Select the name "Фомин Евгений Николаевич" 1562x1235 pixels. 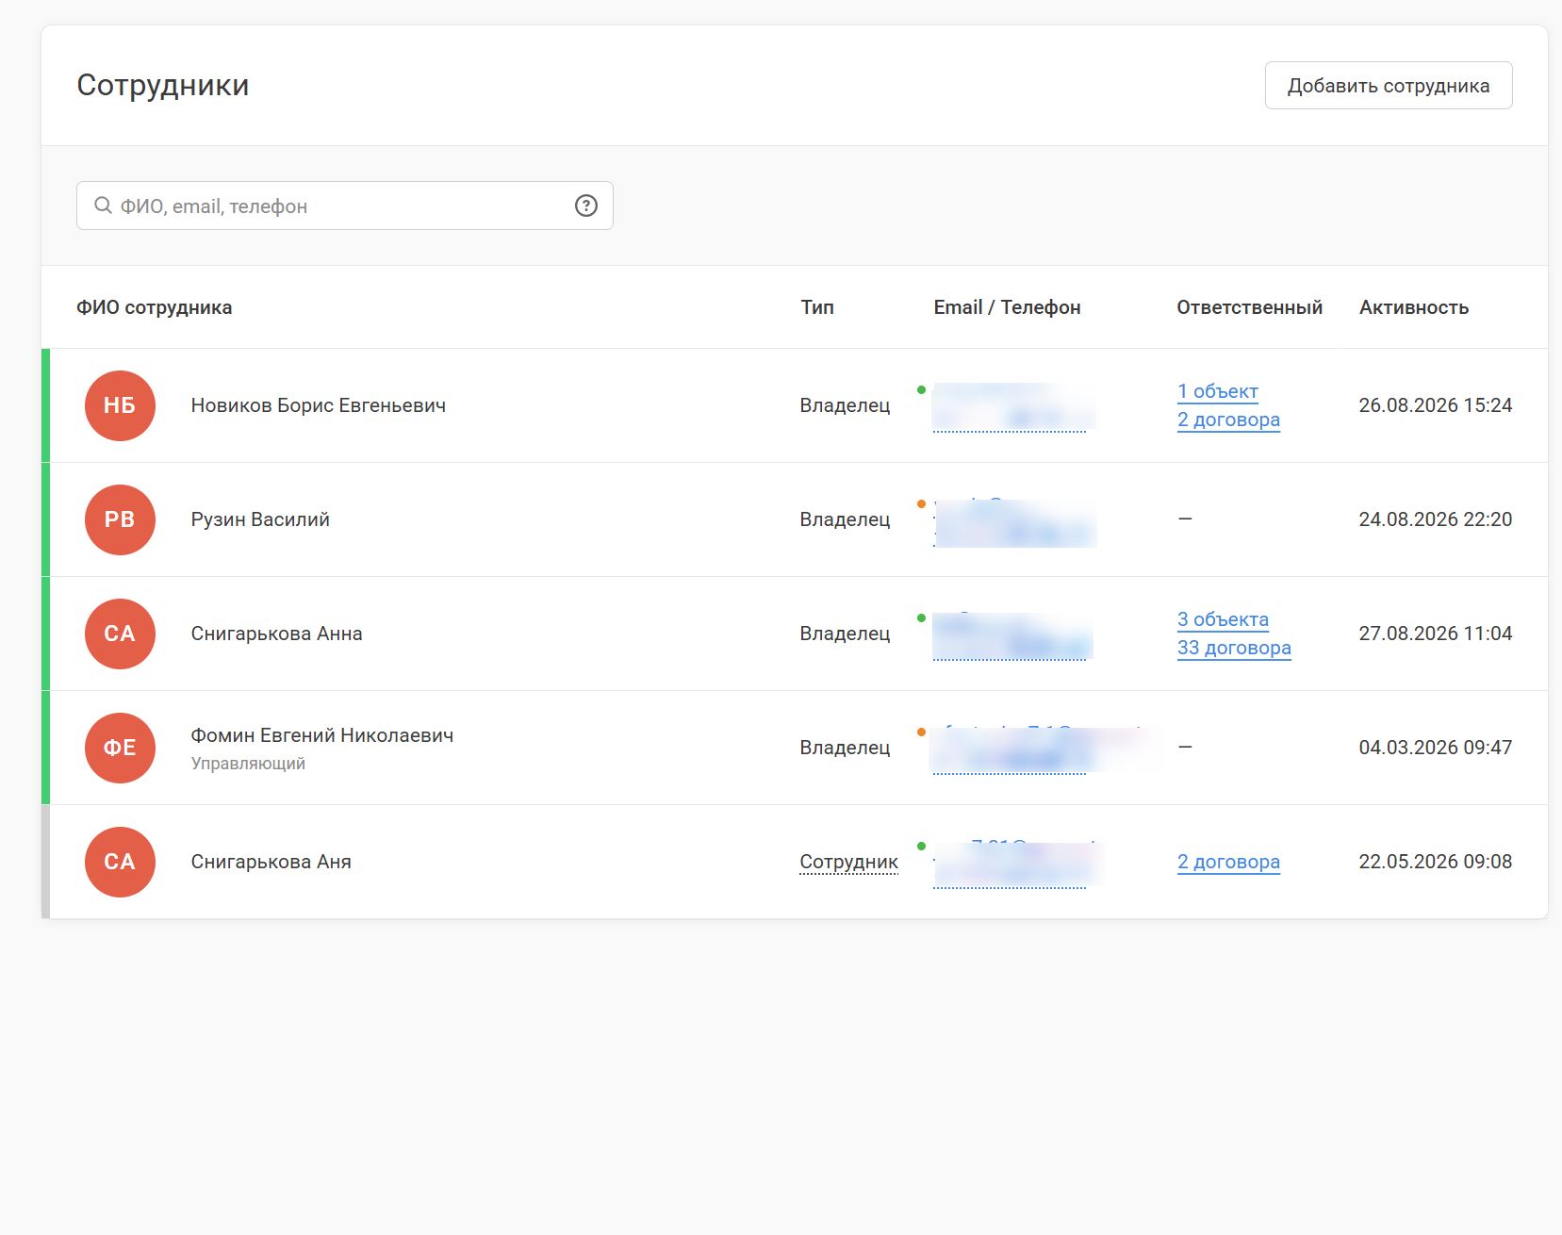pos(322,735)
